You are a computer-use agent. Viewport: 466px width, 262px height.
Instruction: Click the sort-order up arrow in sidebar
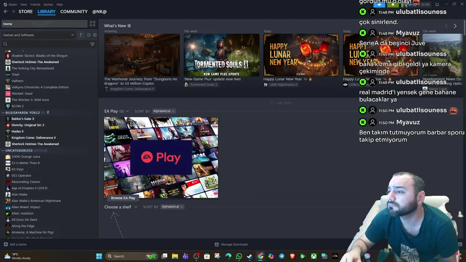81,35
